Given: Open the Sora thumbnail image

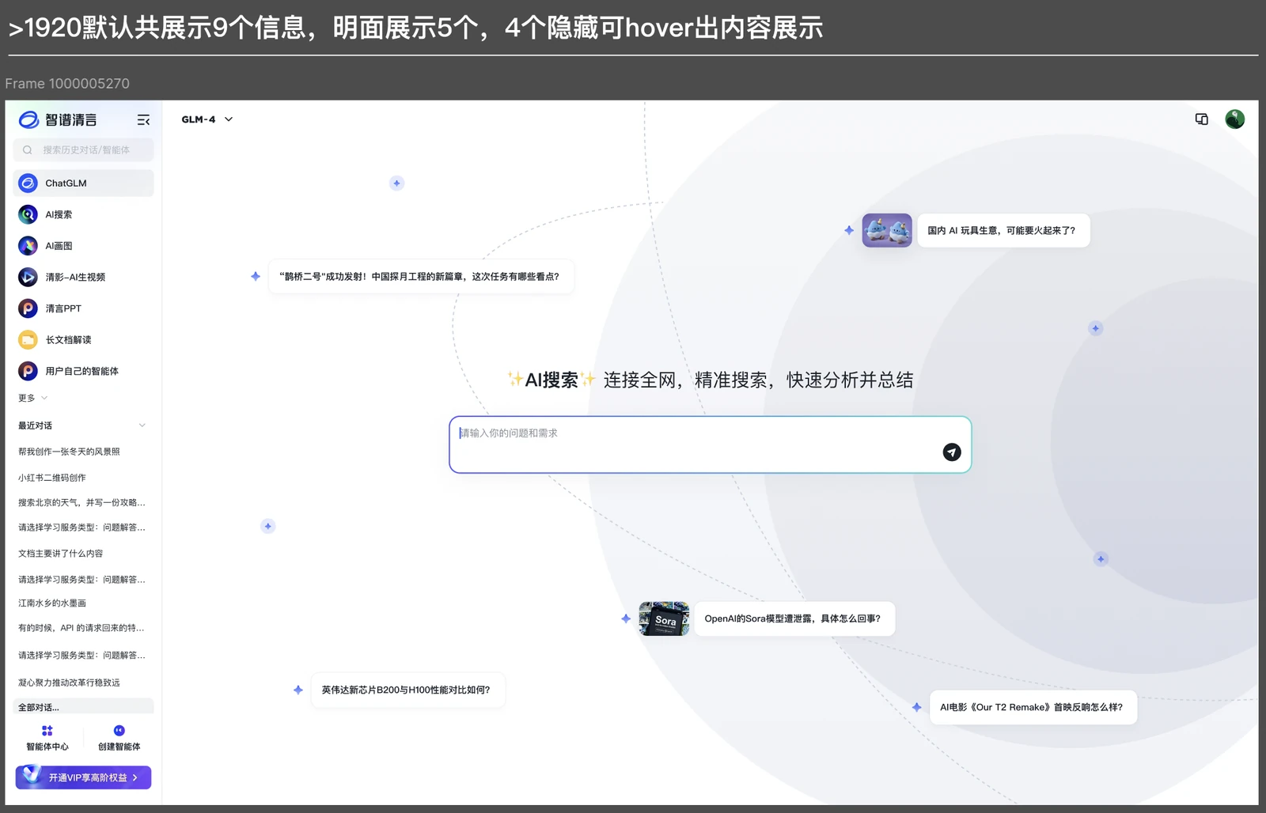Looking at the screenshot, I should pos(664,618).
